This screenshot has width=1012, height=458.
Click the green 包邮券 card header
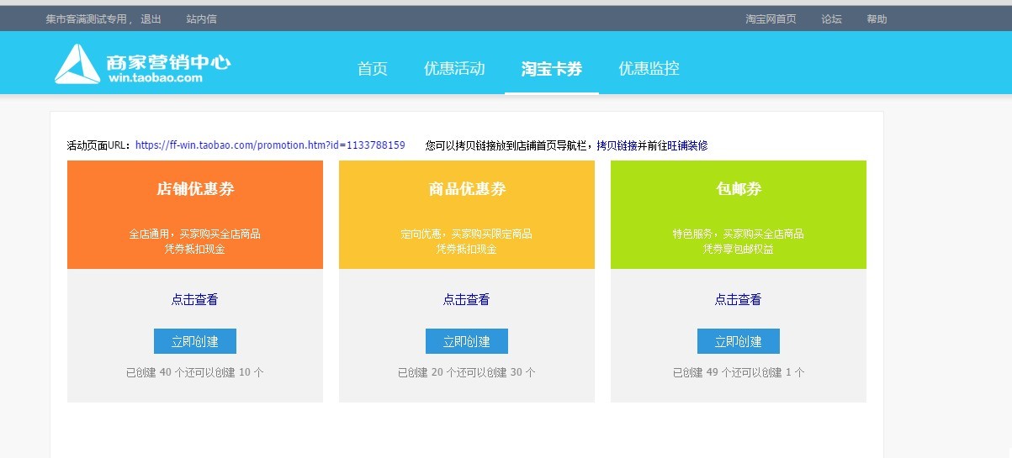tap(739, 214)
